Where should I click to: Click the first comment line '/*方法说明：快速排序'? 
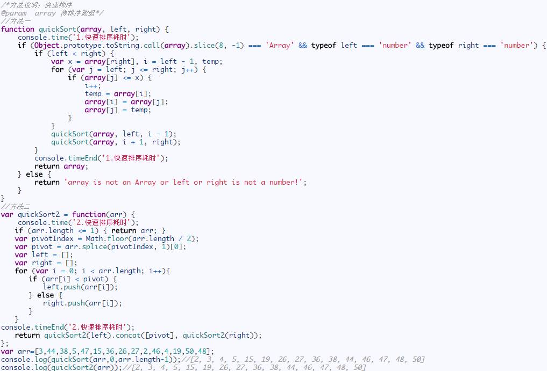pos(37,5)
